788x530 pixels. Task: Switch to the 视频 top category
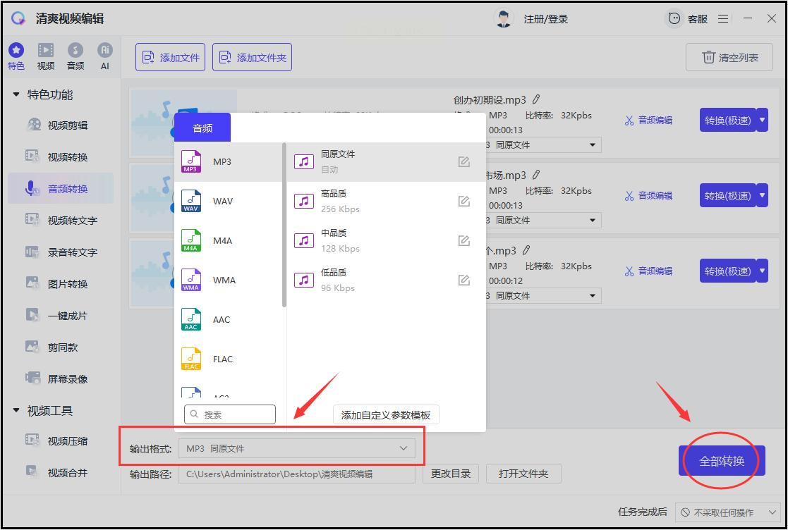46,56
